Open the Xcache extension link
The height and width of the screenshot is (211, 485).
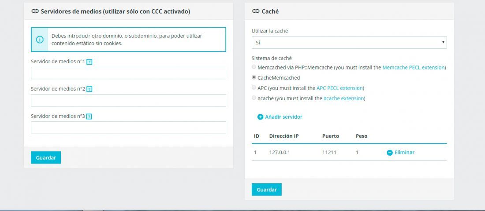coord(343,98)
